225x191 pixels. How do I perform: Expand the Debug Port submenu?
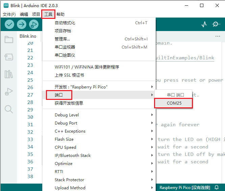pyautogui.click(x=99, y=123)
